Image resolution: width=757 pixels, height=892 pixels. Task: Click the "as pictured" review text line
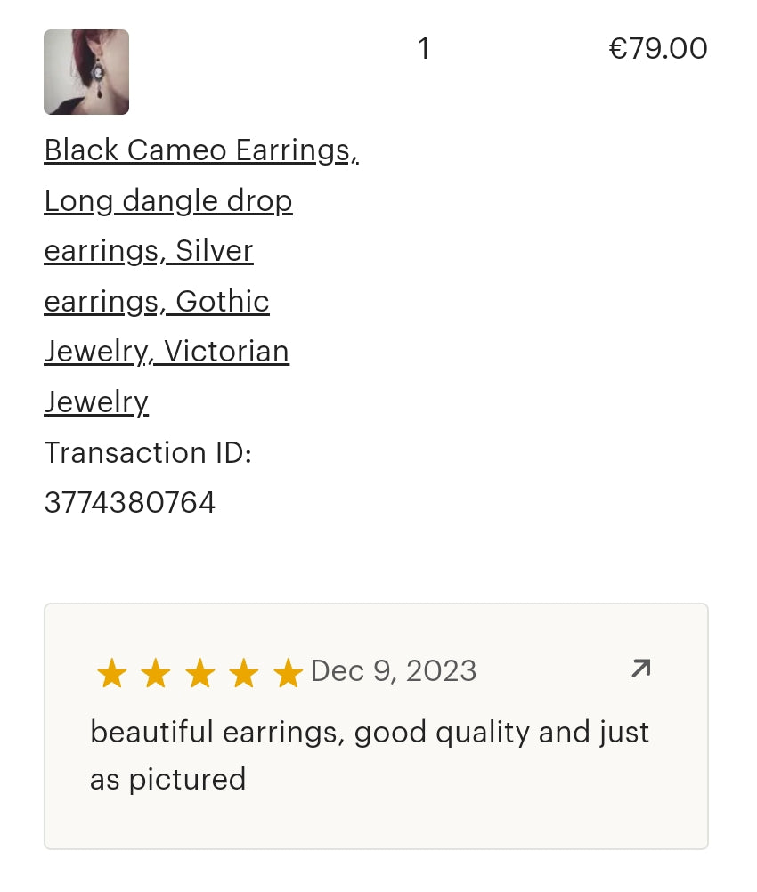pyautogui.click(x=167, y=779)
